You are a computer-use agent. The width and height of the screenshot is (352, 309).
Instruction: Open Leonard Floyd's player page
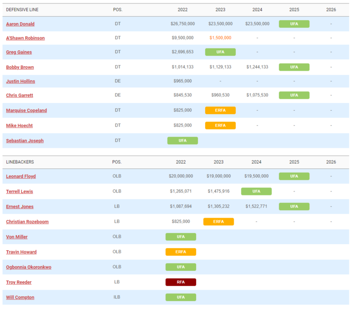(x=21, y=176)
